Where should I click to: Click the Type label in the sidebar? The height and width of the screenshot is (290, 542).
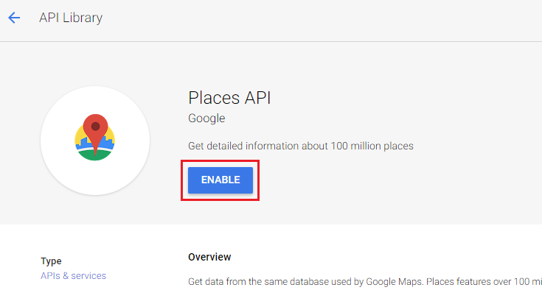(x=51, y=261)
